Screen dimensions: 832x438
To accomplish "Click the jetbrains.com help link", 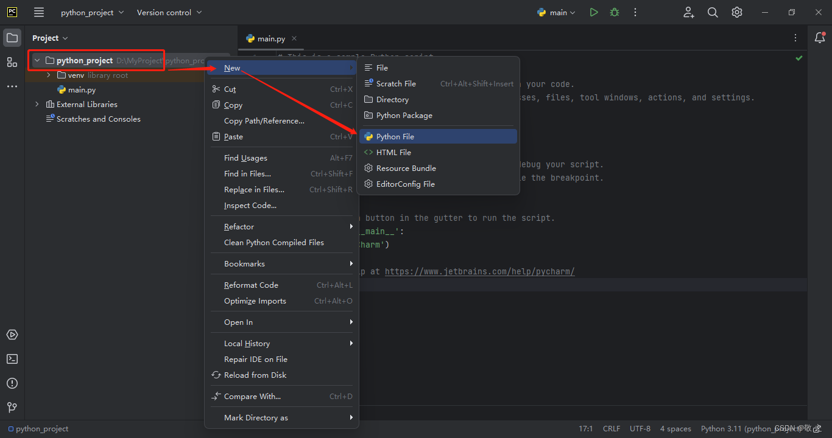I will [479, 271].
